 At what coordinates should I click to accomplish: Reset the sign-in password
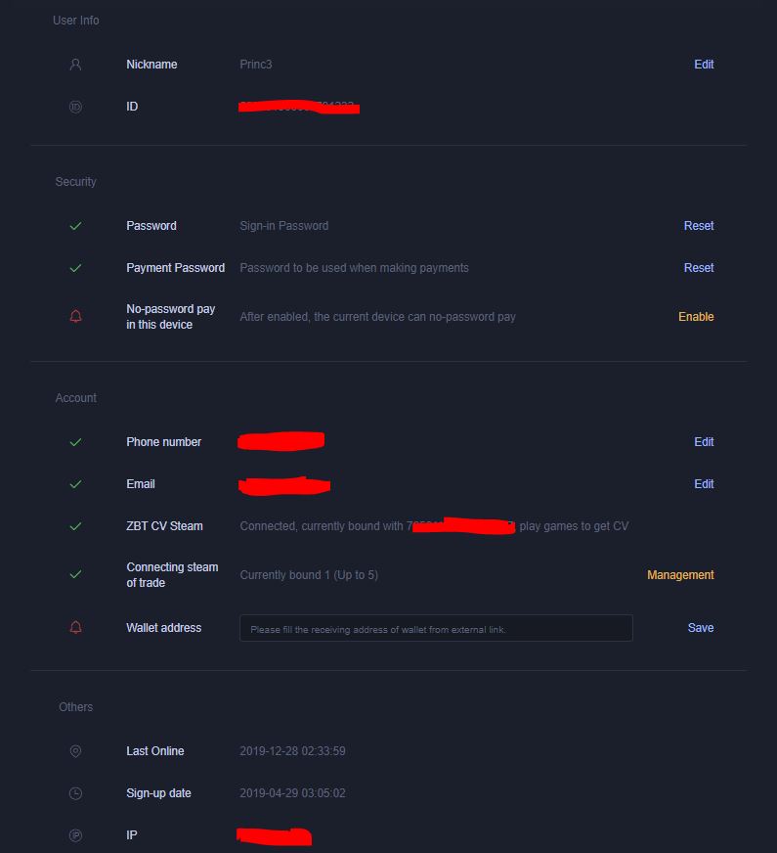click(699, 226)
